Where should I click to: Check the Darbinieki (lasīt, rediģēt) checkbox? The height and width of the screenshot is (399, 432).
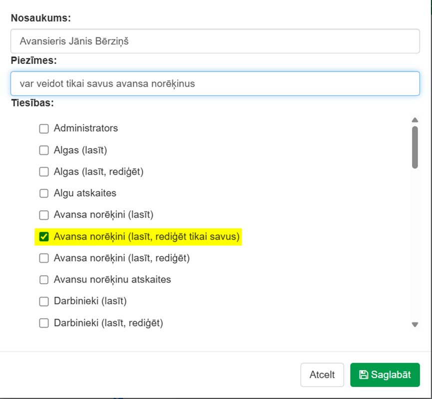(x=44, y=323)
